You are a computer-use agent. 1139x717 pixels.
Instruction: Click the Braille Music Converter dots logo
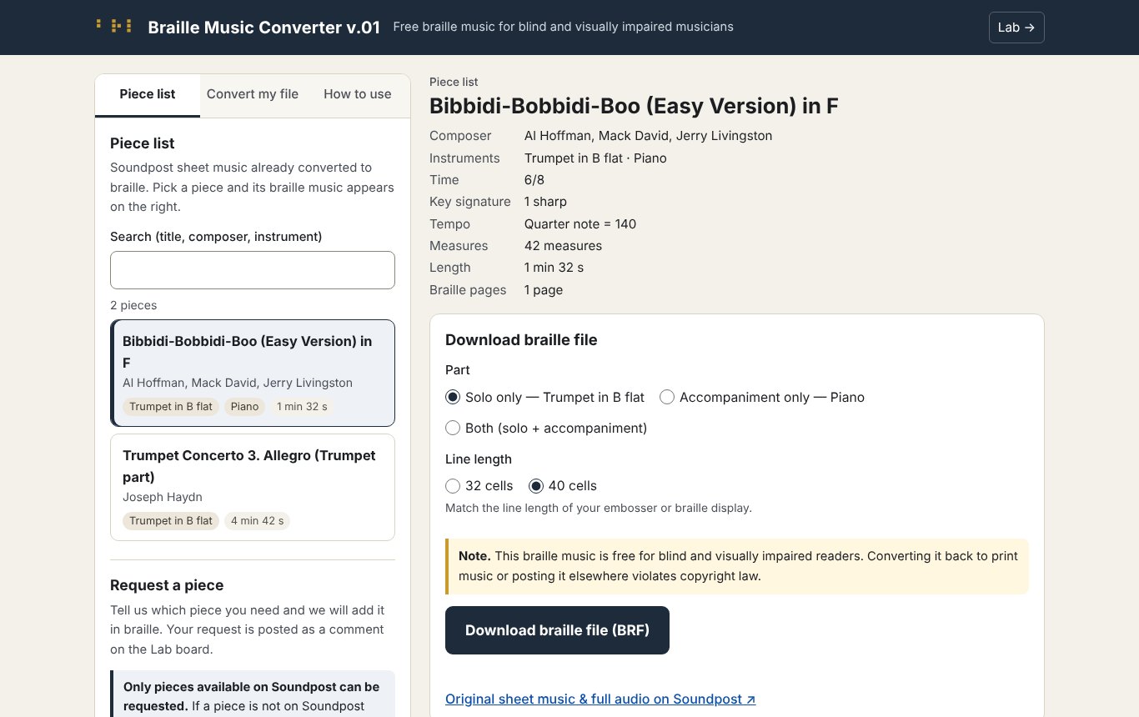113,27
